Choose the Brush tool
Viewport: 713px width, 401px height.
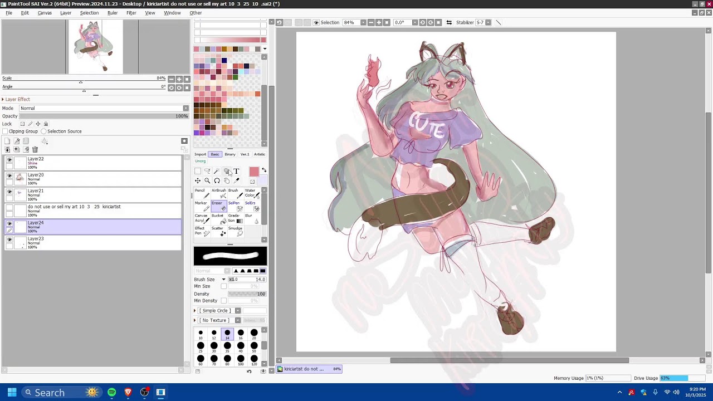(x=236, y=193)
